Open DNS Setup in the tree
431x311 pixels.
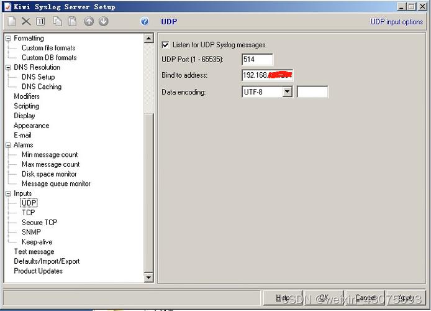coord(39,77)
